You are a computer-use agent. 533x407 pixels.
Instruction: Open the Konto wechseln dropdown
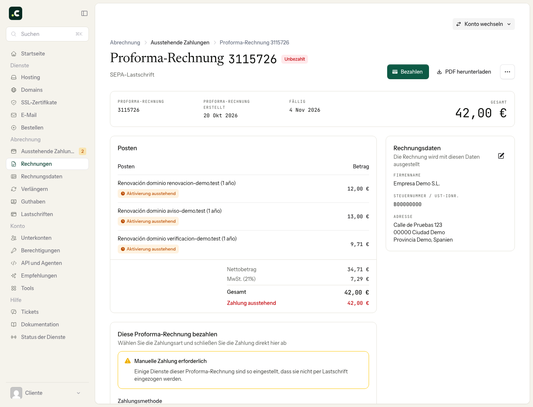click(x=483, y=24)
